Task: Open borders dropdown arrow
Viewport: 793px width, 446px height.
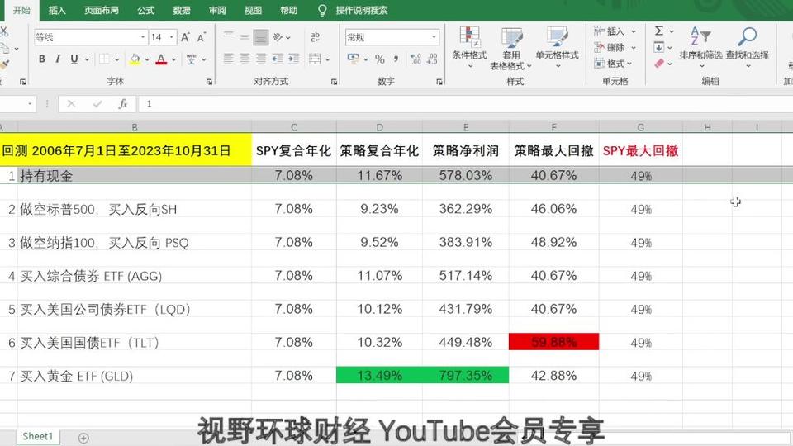Action: [x=116, y=59]
